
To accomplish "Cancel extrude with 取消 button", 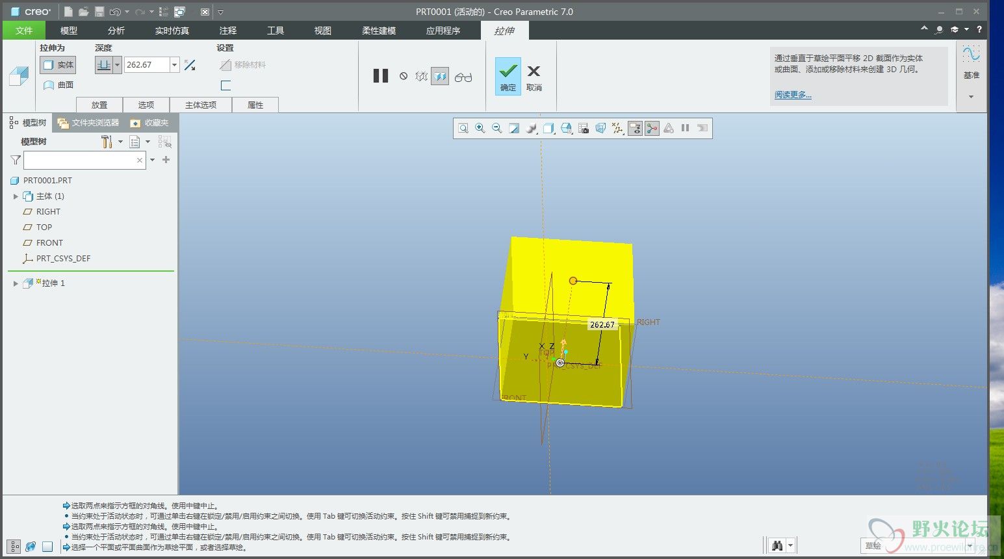I will (x=534, y=77).
